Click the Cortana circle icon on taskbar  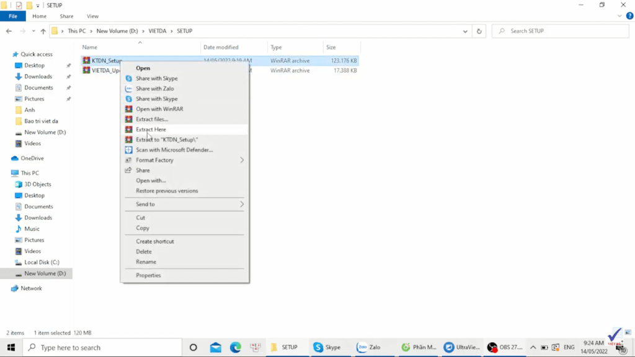pyautogui.click(x=193, y=347)
